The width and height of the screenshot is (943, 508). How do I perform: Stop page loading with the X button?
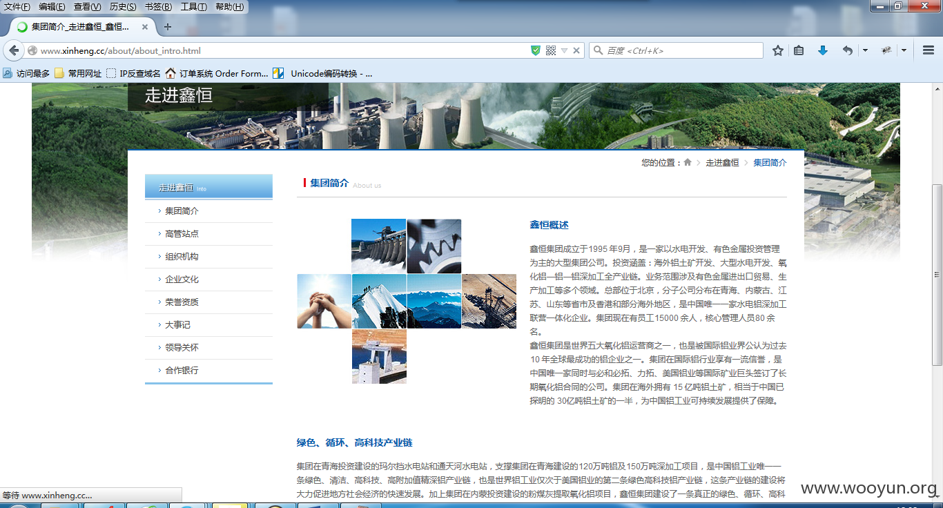pos(576,50)
